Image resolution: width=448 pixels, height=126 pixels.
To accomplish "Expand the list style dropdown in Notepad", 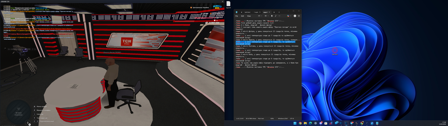I will 267,16.
